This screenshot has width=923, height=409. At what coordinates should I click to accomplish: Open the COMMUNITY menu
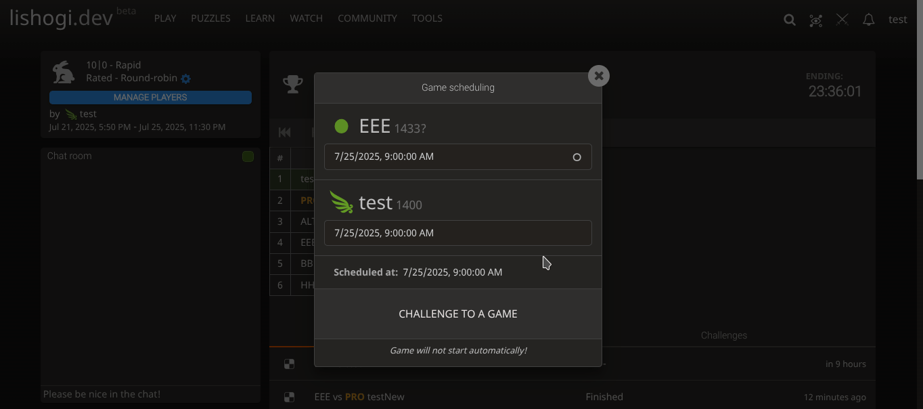click(367, 18)
